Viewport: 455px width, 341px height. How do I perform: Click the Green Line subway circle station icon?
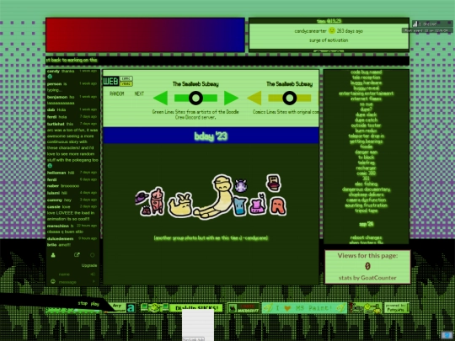(x=195, y=98)
